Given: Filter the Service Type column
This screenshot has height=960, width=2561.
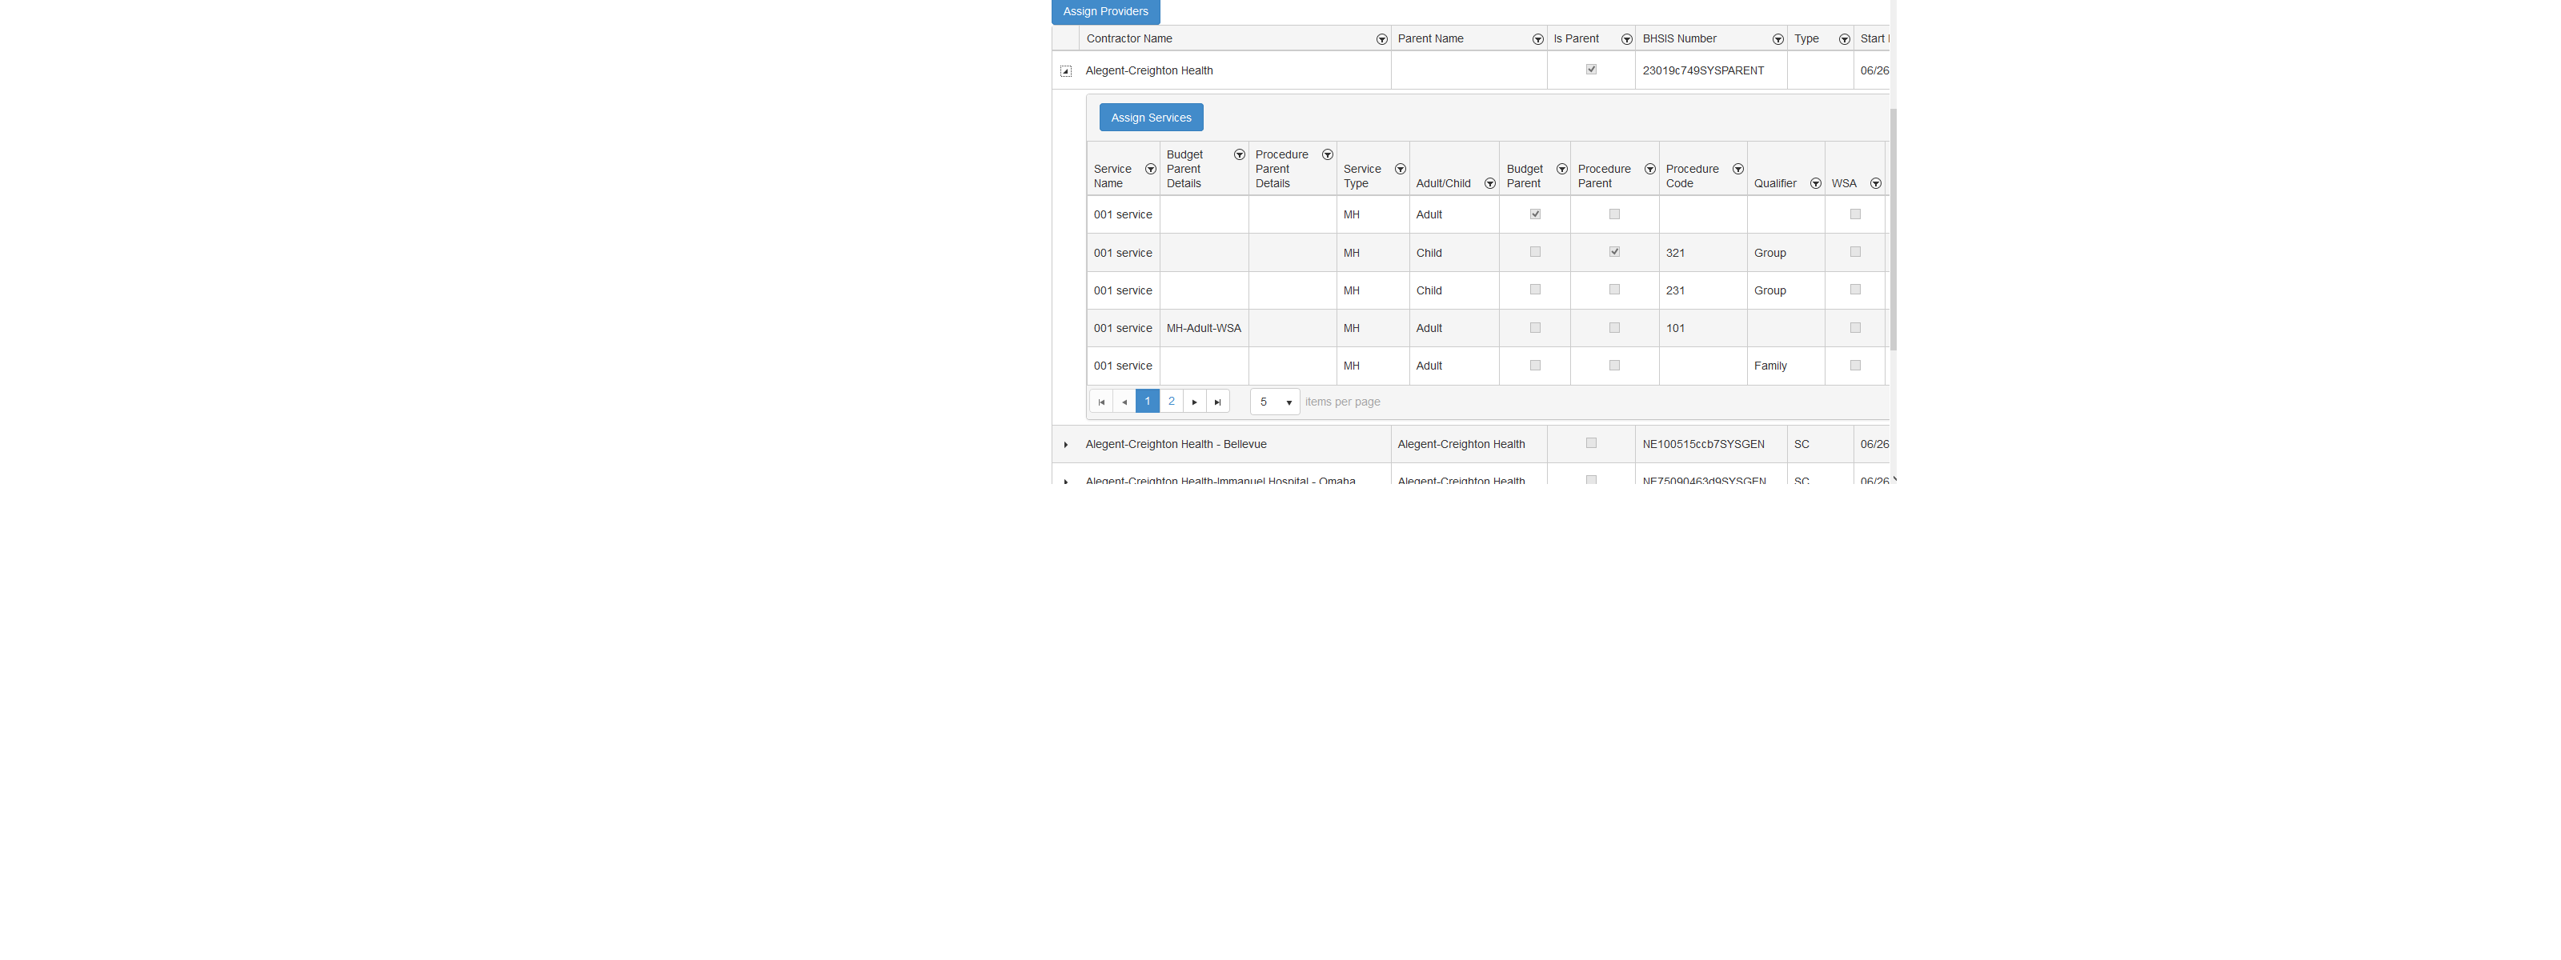Looking at the screenshot, I should tap(1400, 170).
